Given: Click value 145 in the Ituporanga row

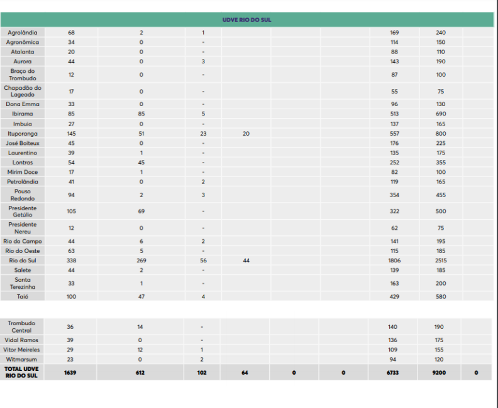Looking at the screenshot, I should (x=72, y=134).
